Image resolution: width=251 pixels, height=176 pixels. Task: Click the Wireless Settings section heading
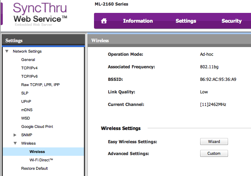(121, 128)
